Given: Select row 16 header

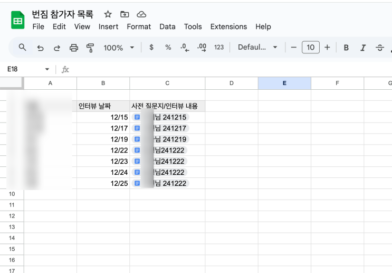Looking at the screenshot, I should pyautogui.click(x=12, y=260).
